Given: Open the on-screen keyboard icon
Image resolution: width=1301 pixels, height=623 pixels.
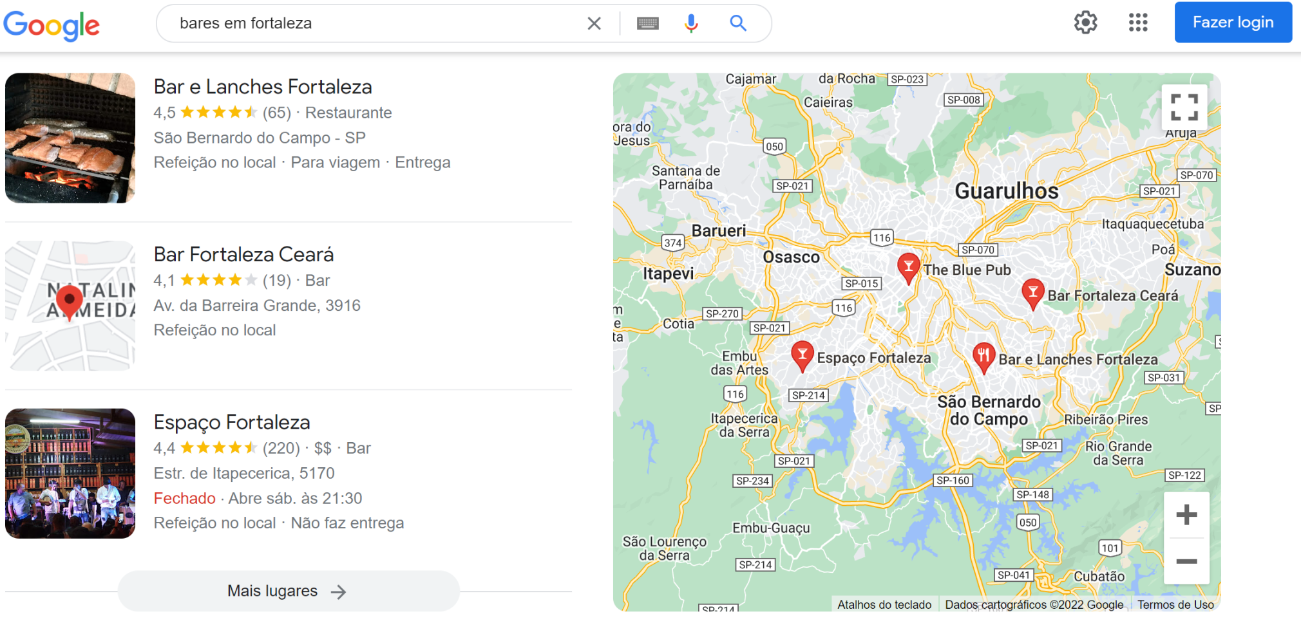Looking at the screenshot, I should [x=647, y=24].
